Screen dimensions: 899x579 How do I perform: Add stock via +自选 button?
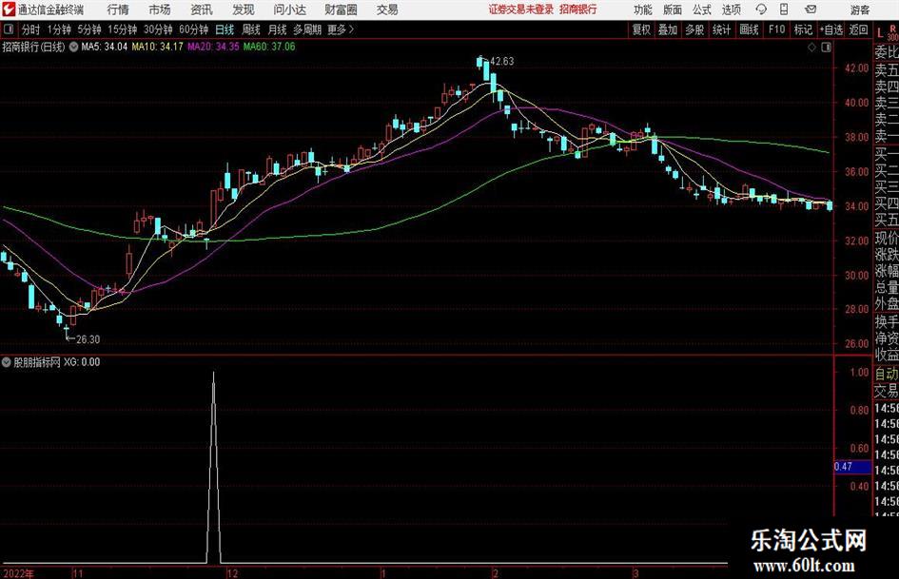831,29
